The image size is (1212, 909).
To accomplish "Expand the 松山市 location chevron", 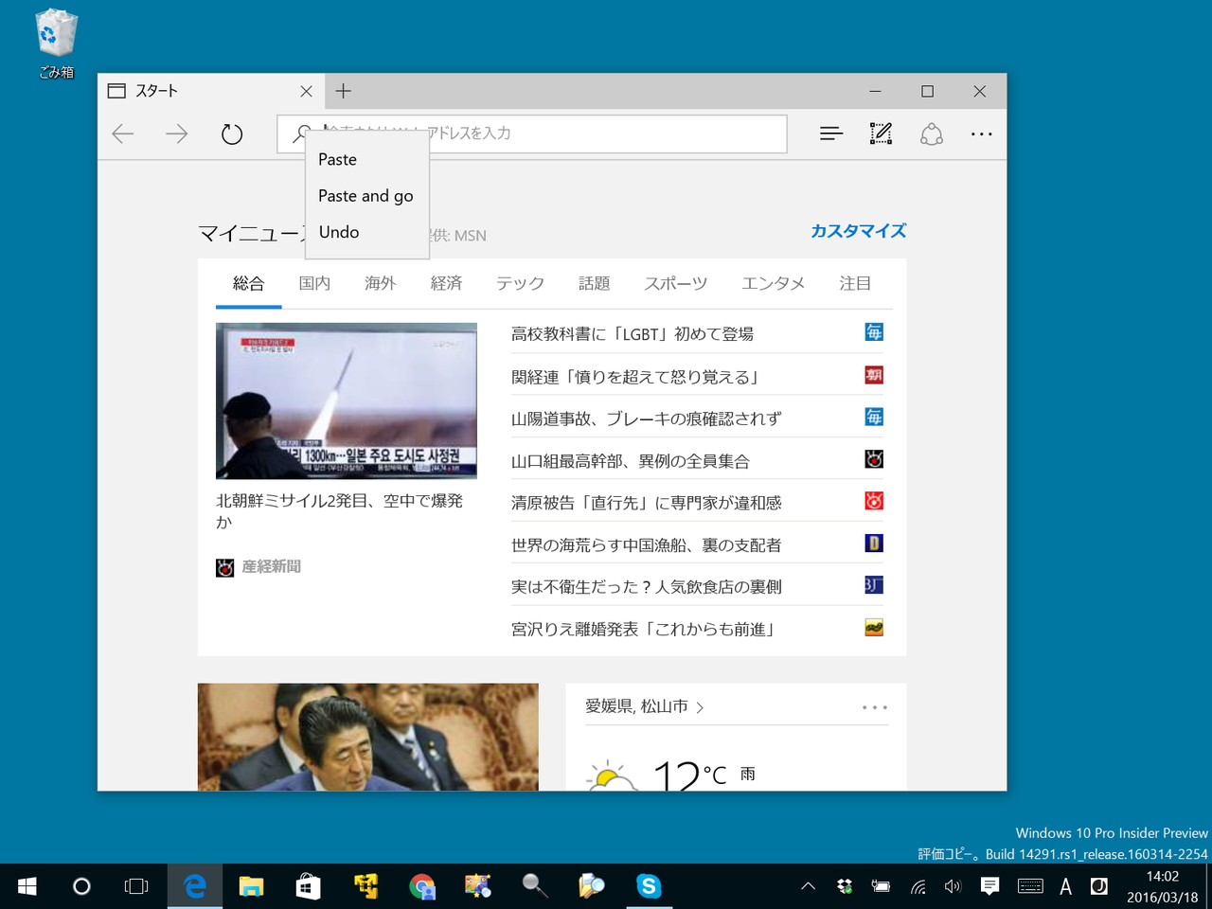I will [x=701, y=706].
